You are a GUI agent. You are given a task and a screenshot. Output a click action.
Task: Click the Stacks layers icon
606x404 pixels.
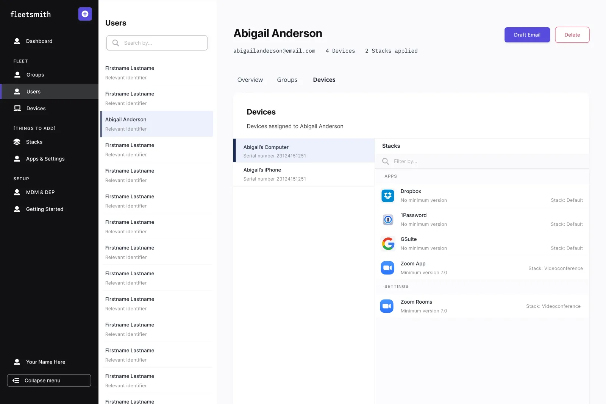(17, 142)
